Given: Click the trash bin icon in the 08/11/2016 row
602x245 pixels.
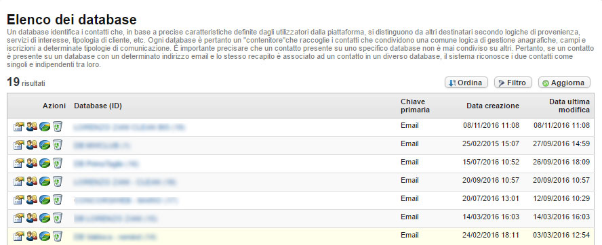Looking at the screenshot, I should (58, 127).
